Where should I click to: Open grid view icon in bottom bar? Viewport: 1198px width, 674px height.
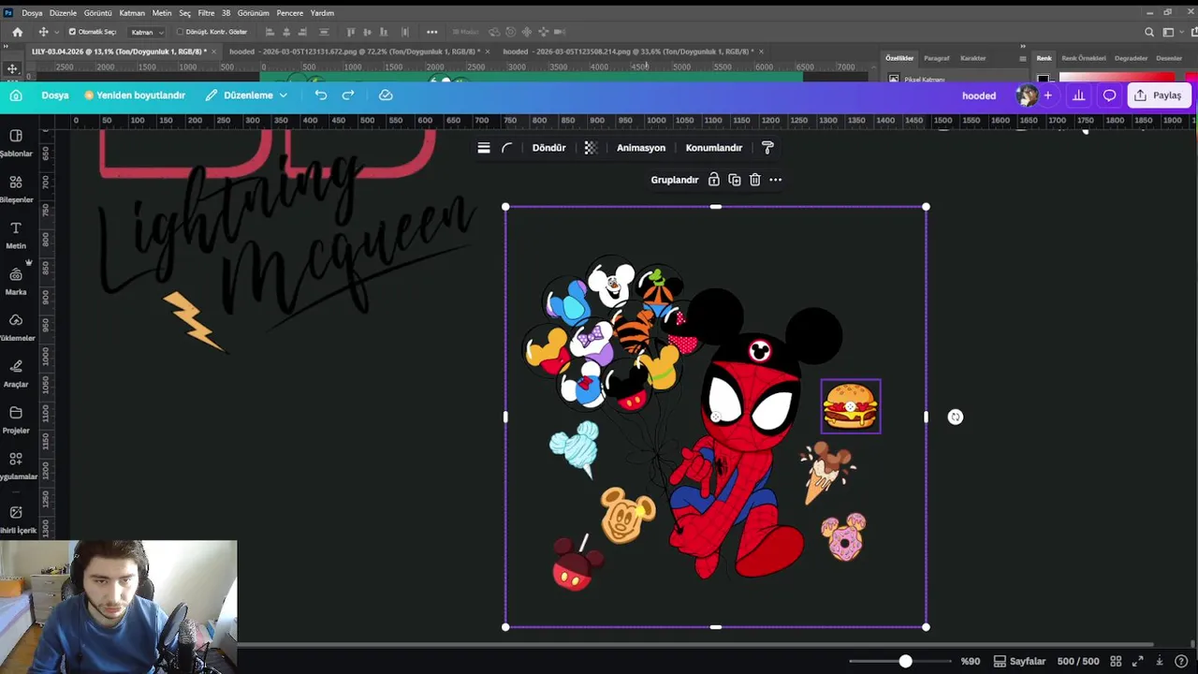tap(1116, 661)
